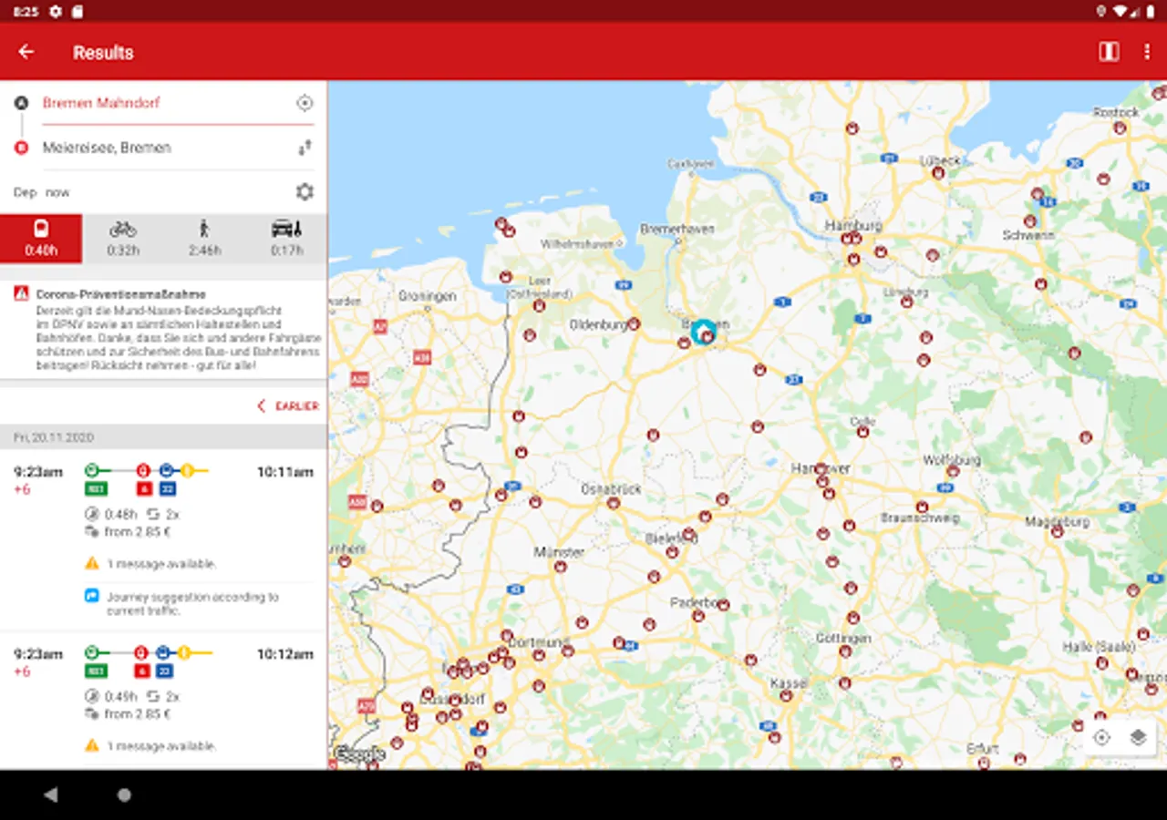1167x820 pixels.
Task: Tap the blue position marker at Bremen
Action: click(x=702, y=331)
